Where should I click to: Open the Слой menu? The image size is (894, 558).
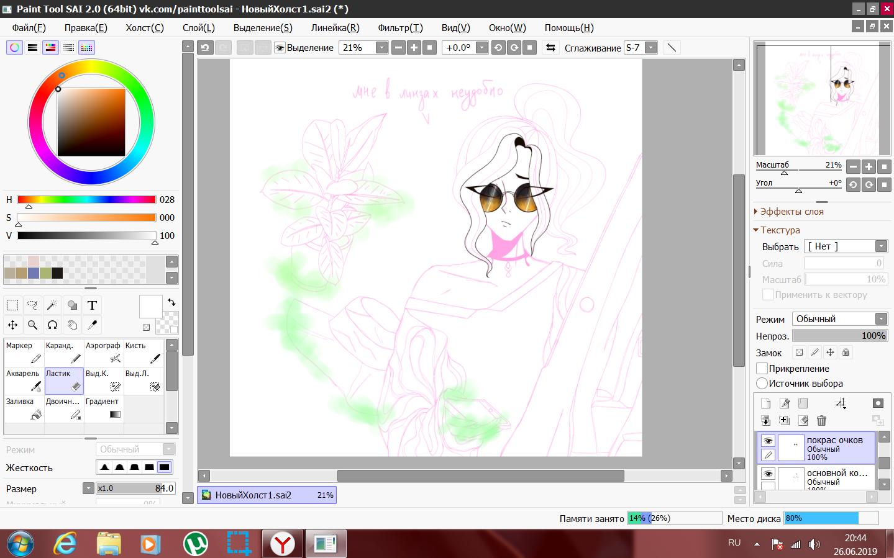(x=199, y=28)
